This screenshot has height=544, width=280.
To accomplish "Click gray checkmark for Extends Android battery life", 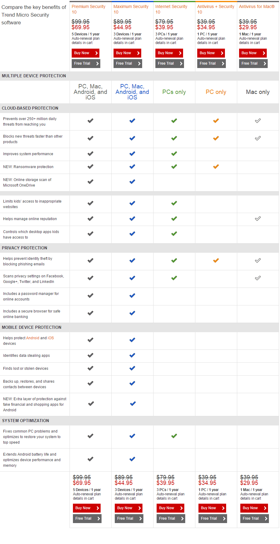I will click(90, 459).
